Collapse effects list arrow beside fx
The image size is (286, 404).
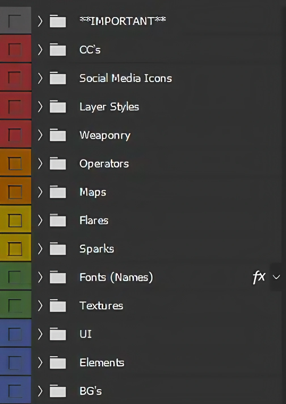(x=276, y=277)
